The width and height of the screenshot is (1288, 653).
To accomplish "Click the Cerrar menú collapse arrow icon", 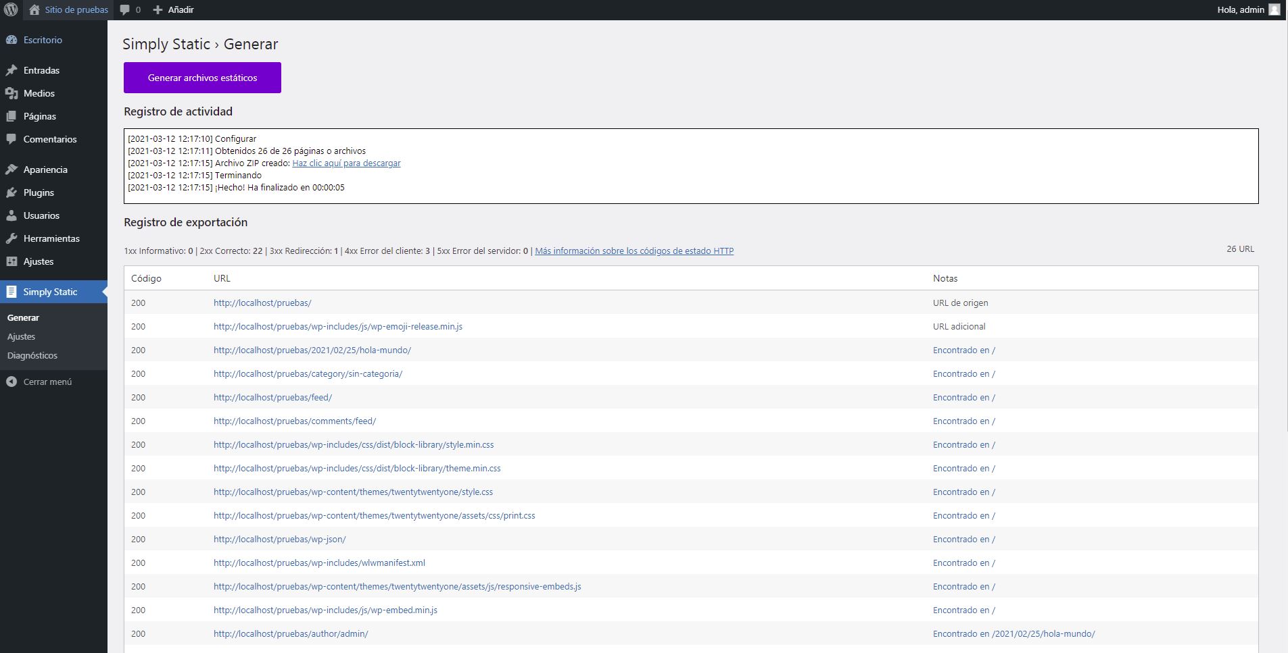I will point(11,382).
